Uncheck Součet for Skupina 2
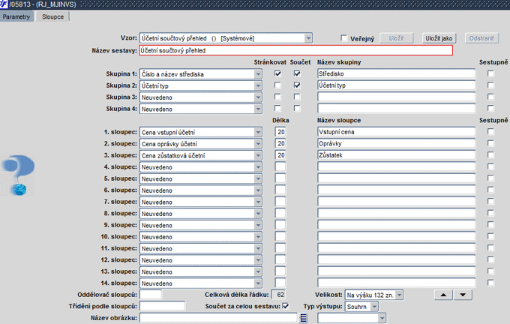This screenshot has height=324, width=510. [x=297, y=85]
